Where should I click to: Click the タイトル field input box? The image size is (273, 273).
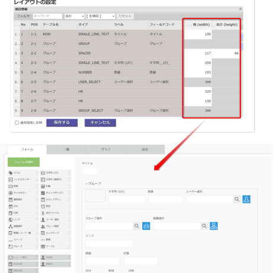[90, 171]
